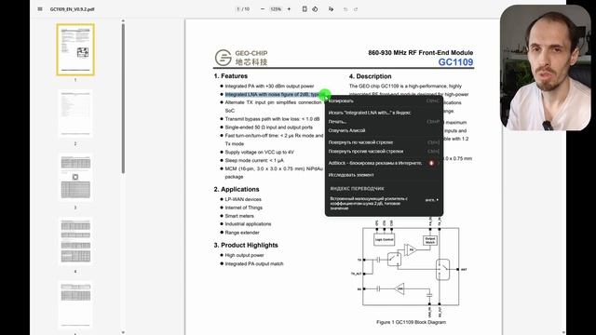Click the Output Match block in diagram
The image size is (596, 335).
pyautogui.click(x=430, y=240)
